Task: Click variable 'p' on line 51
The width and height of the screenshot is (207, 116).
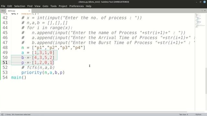Action: [x=23, y=63]
